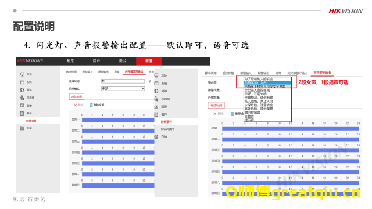This screenshot has width=372, height=209.
Task: Select the 图像 picture icon in flash-light page sidebar
Action: click(22, 106)
